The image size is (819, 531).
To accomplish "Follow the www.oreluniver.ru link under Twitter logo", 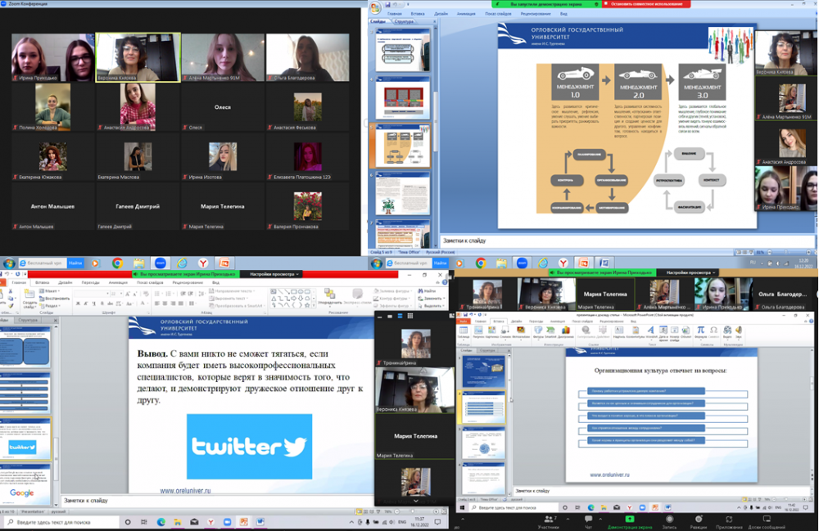I will tap(185, 491).
